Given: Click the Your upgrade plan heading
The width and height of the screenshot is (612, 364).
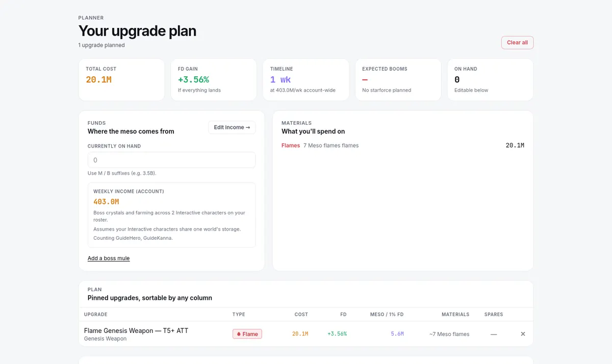Looking at the screenshot, I should coord(137,31).
